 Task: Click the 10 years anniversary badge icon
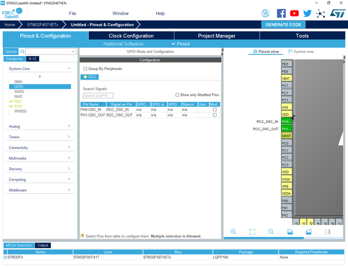click(265, 13)
